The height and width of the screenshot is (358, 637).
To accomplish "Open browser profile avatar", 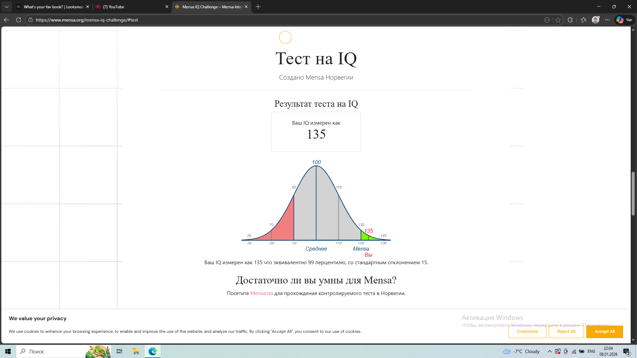I will click(x=596, y=20).
